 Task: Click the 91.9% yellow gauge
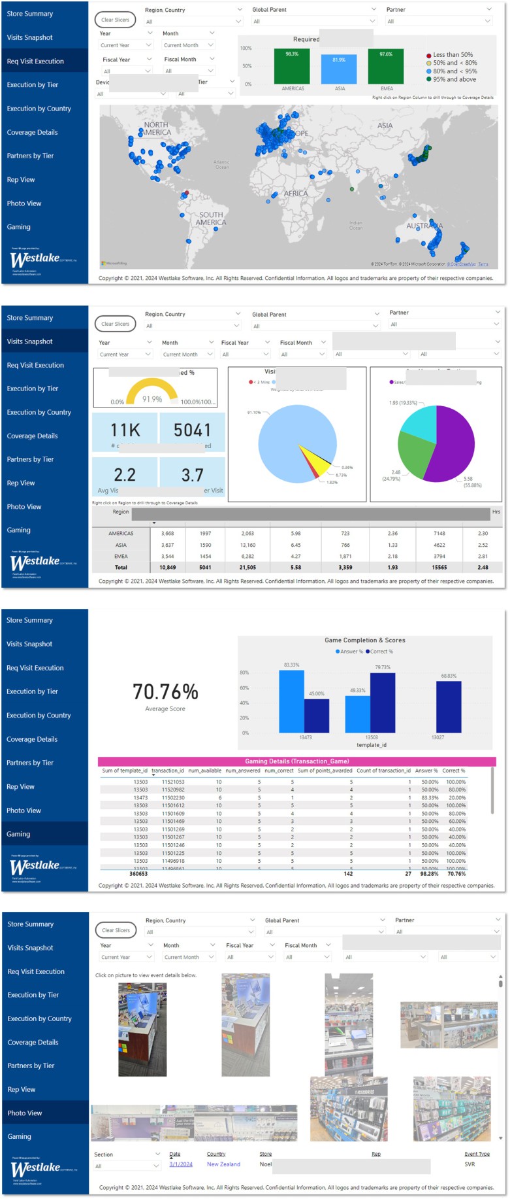pos(151,391)
